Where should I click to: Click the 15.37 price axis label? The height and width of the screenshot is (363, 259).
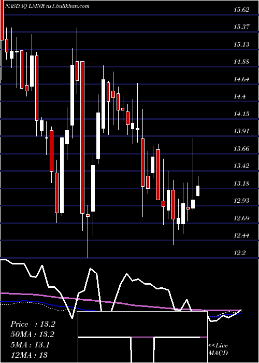point(241,27)
